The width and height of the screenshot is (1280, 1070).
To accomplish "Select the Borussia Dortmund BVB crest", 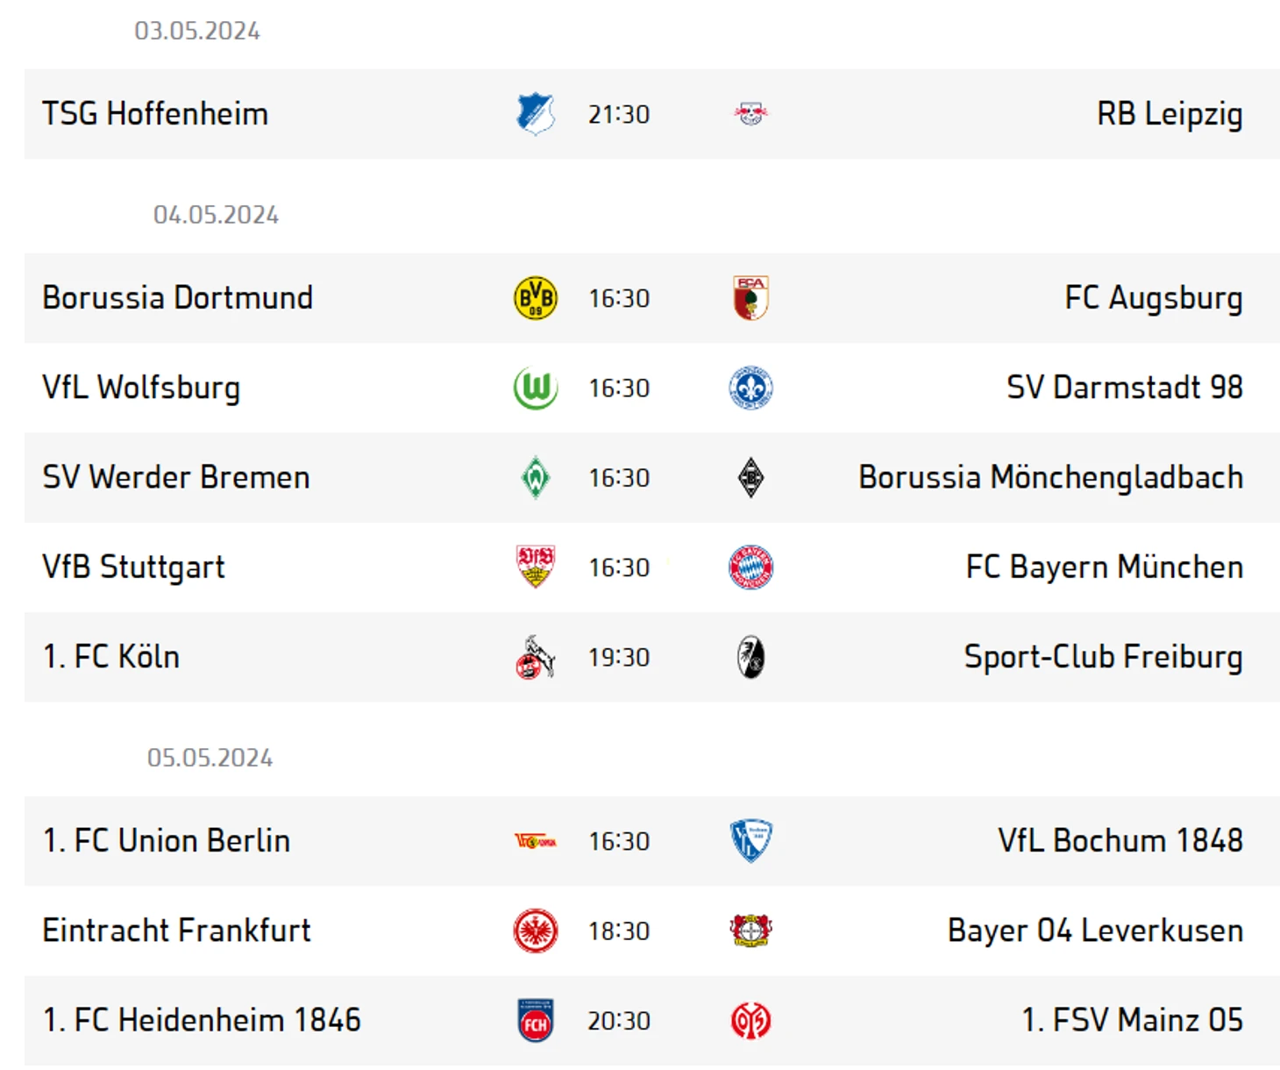I will coord(536,298).
